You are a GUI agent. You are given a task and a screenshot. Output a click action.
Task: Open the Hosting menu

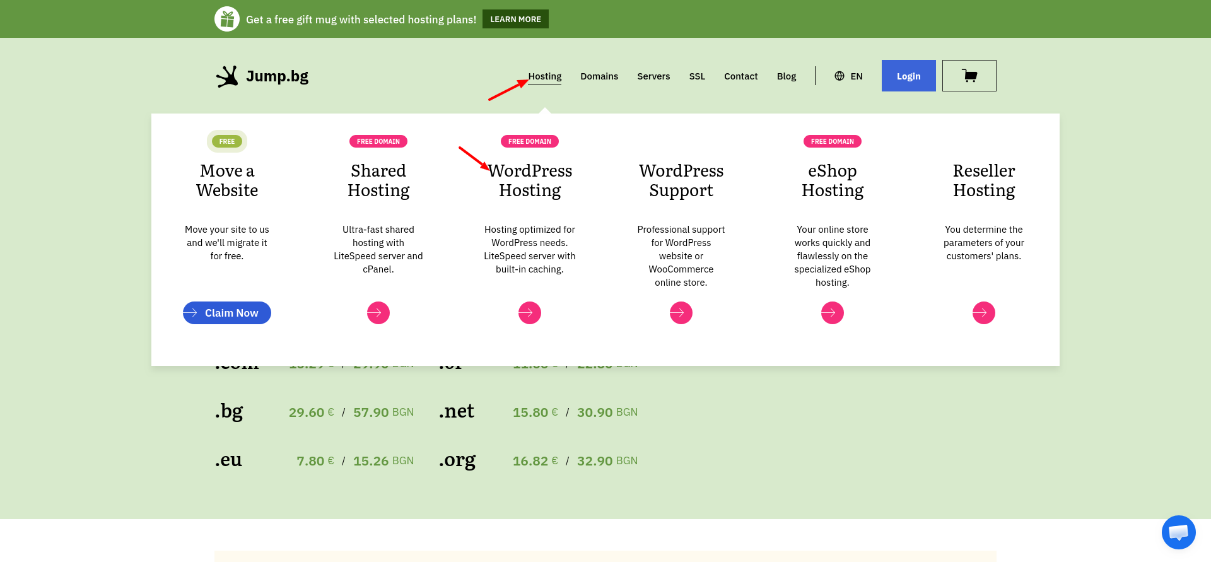[x=545, y=76]
